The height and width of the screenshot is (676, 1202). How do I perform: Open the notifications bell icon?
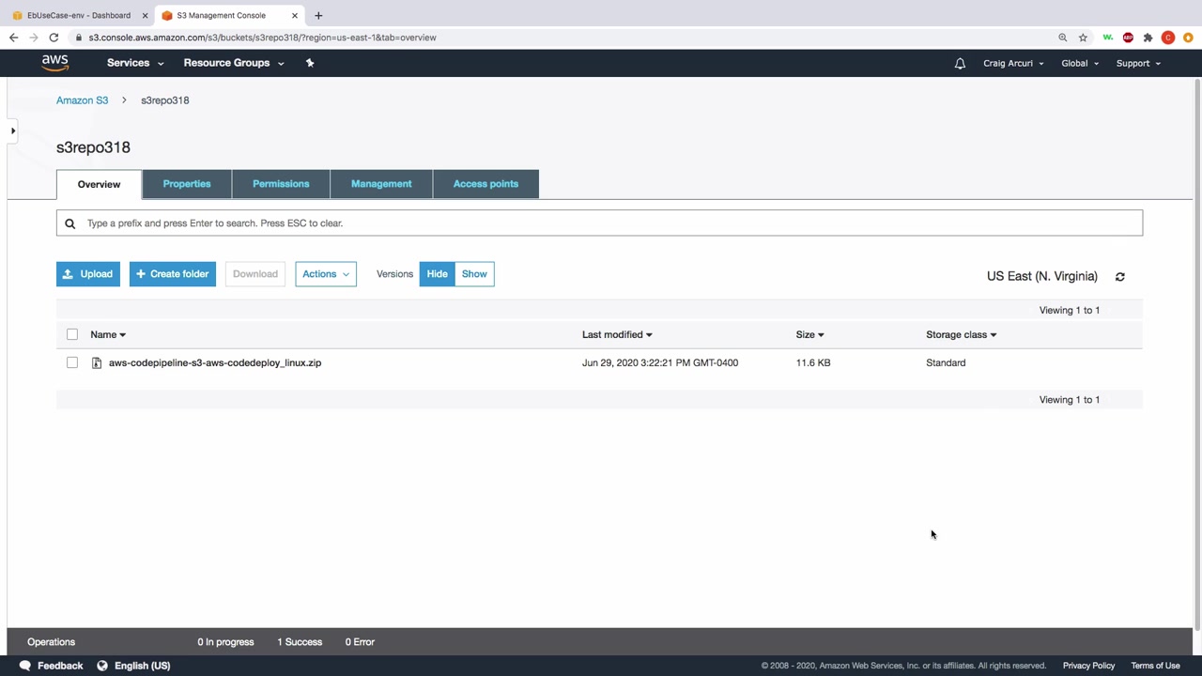[960, 64]
